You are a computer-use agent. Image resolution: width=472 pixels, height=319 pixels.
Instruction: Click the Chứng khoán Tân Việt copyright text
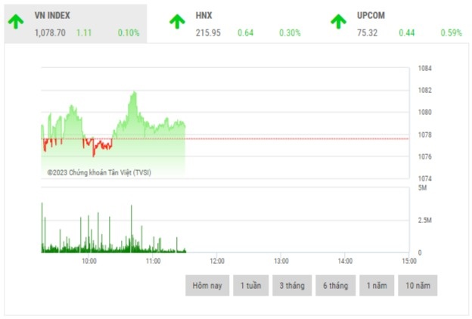pos(99,172)
